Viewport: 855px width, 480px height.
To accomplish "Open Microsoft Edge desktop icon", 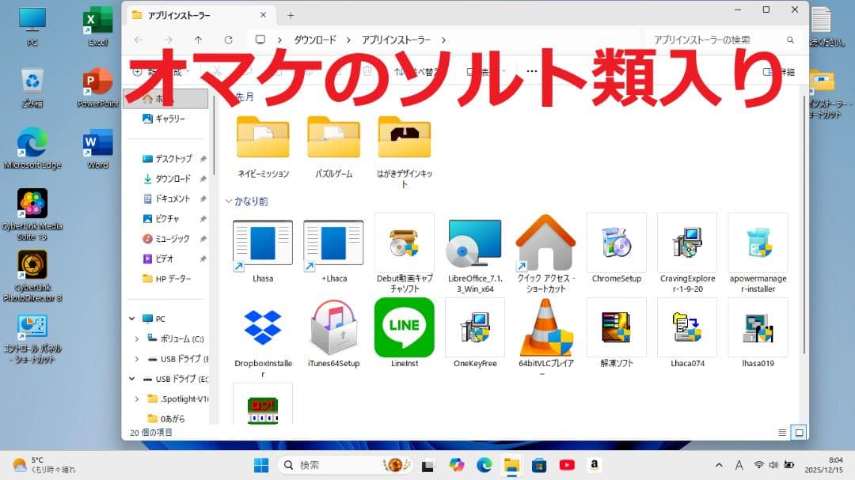I will [32, 148].
